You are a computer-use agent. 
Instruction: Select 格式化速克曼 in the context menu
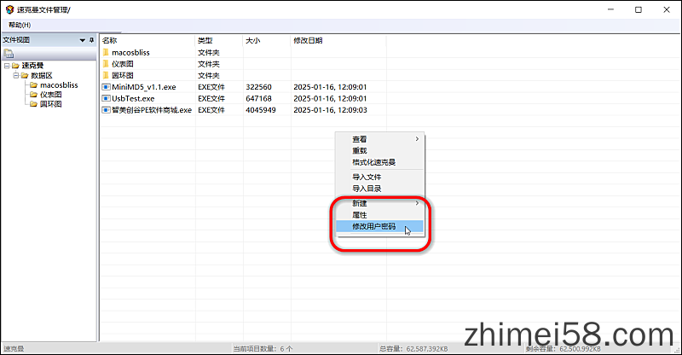pyautogui.click(x=374, y=162)
